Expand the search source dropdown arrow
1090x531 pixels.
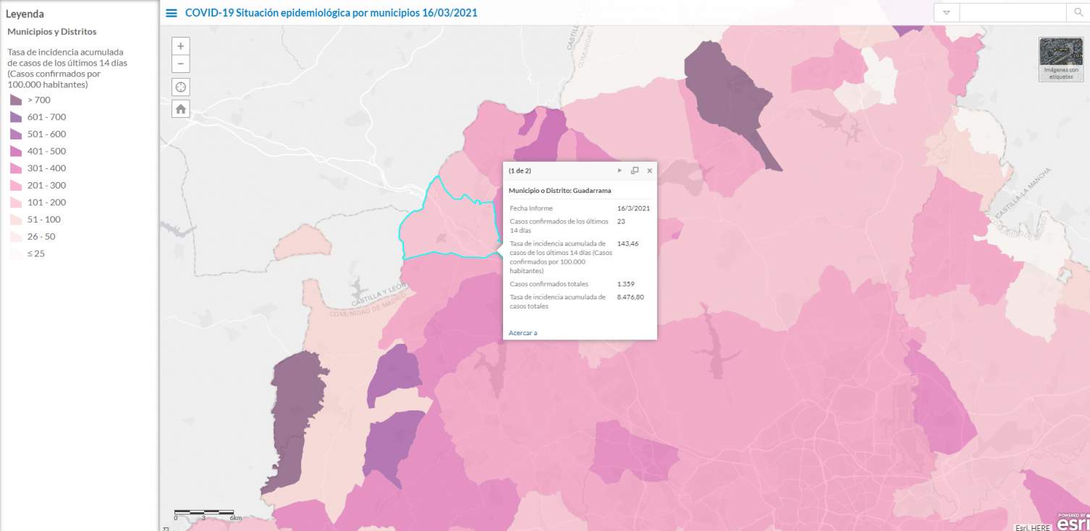coord(946,13)
